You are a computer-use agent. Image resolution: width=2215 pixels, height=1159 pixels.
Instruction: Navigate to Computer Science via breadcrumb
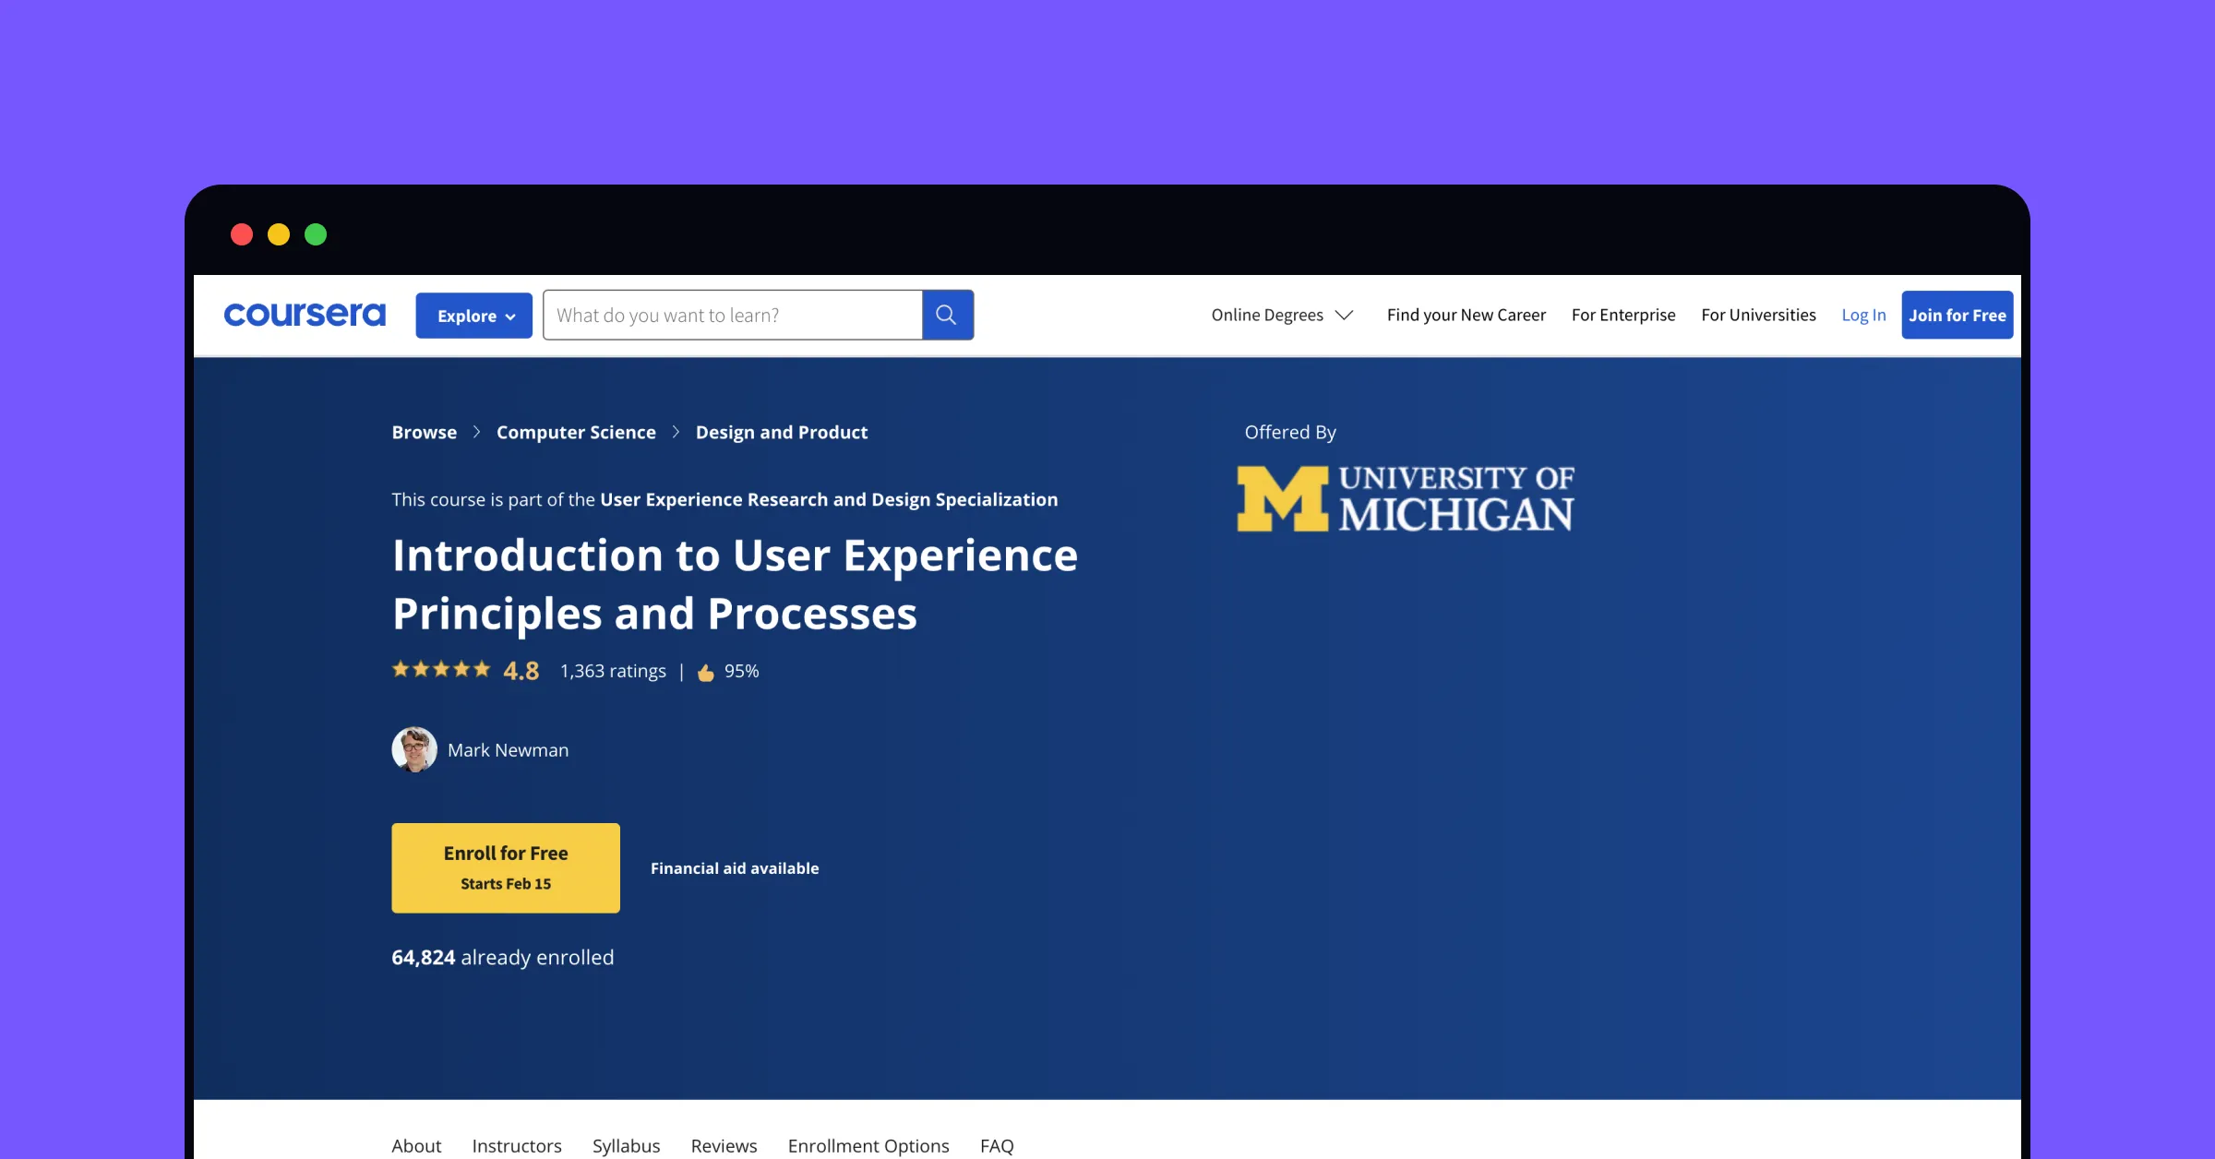576,431
